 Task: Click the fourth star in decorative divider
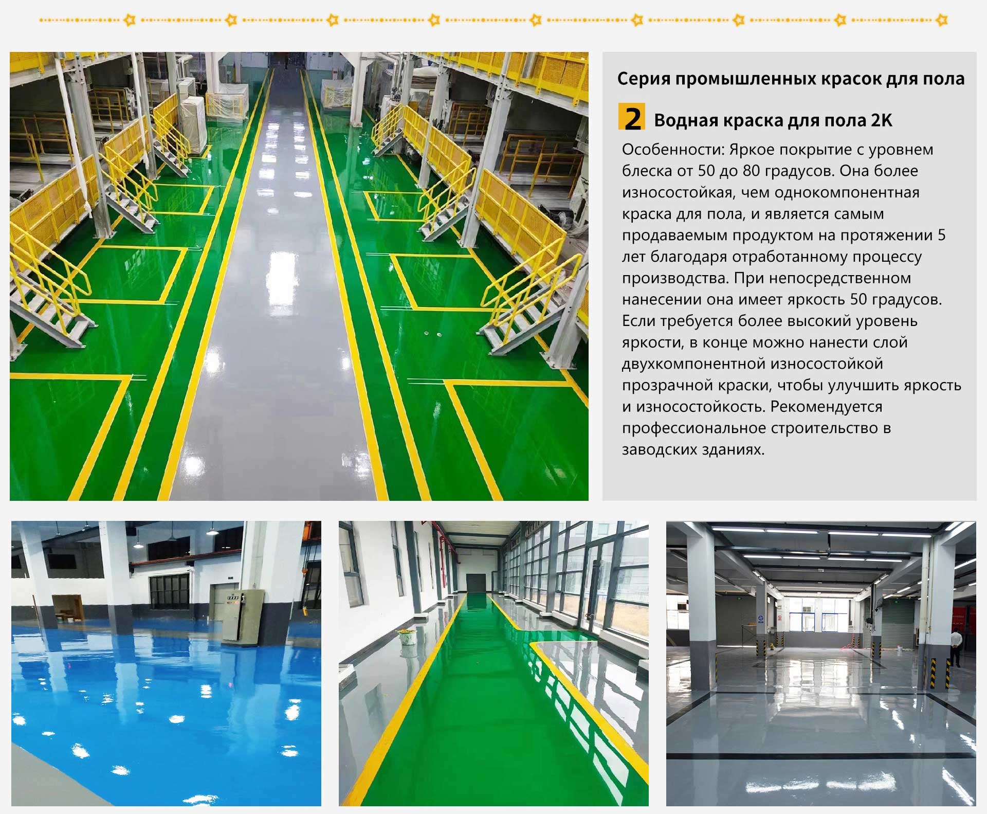coord(434,20)
